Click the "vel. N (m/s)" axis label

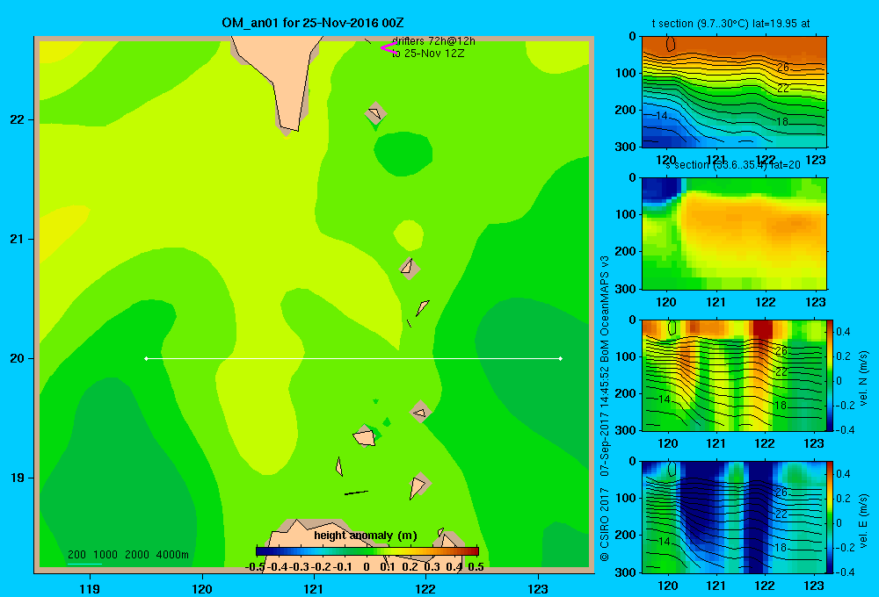[x=864, y=378]
